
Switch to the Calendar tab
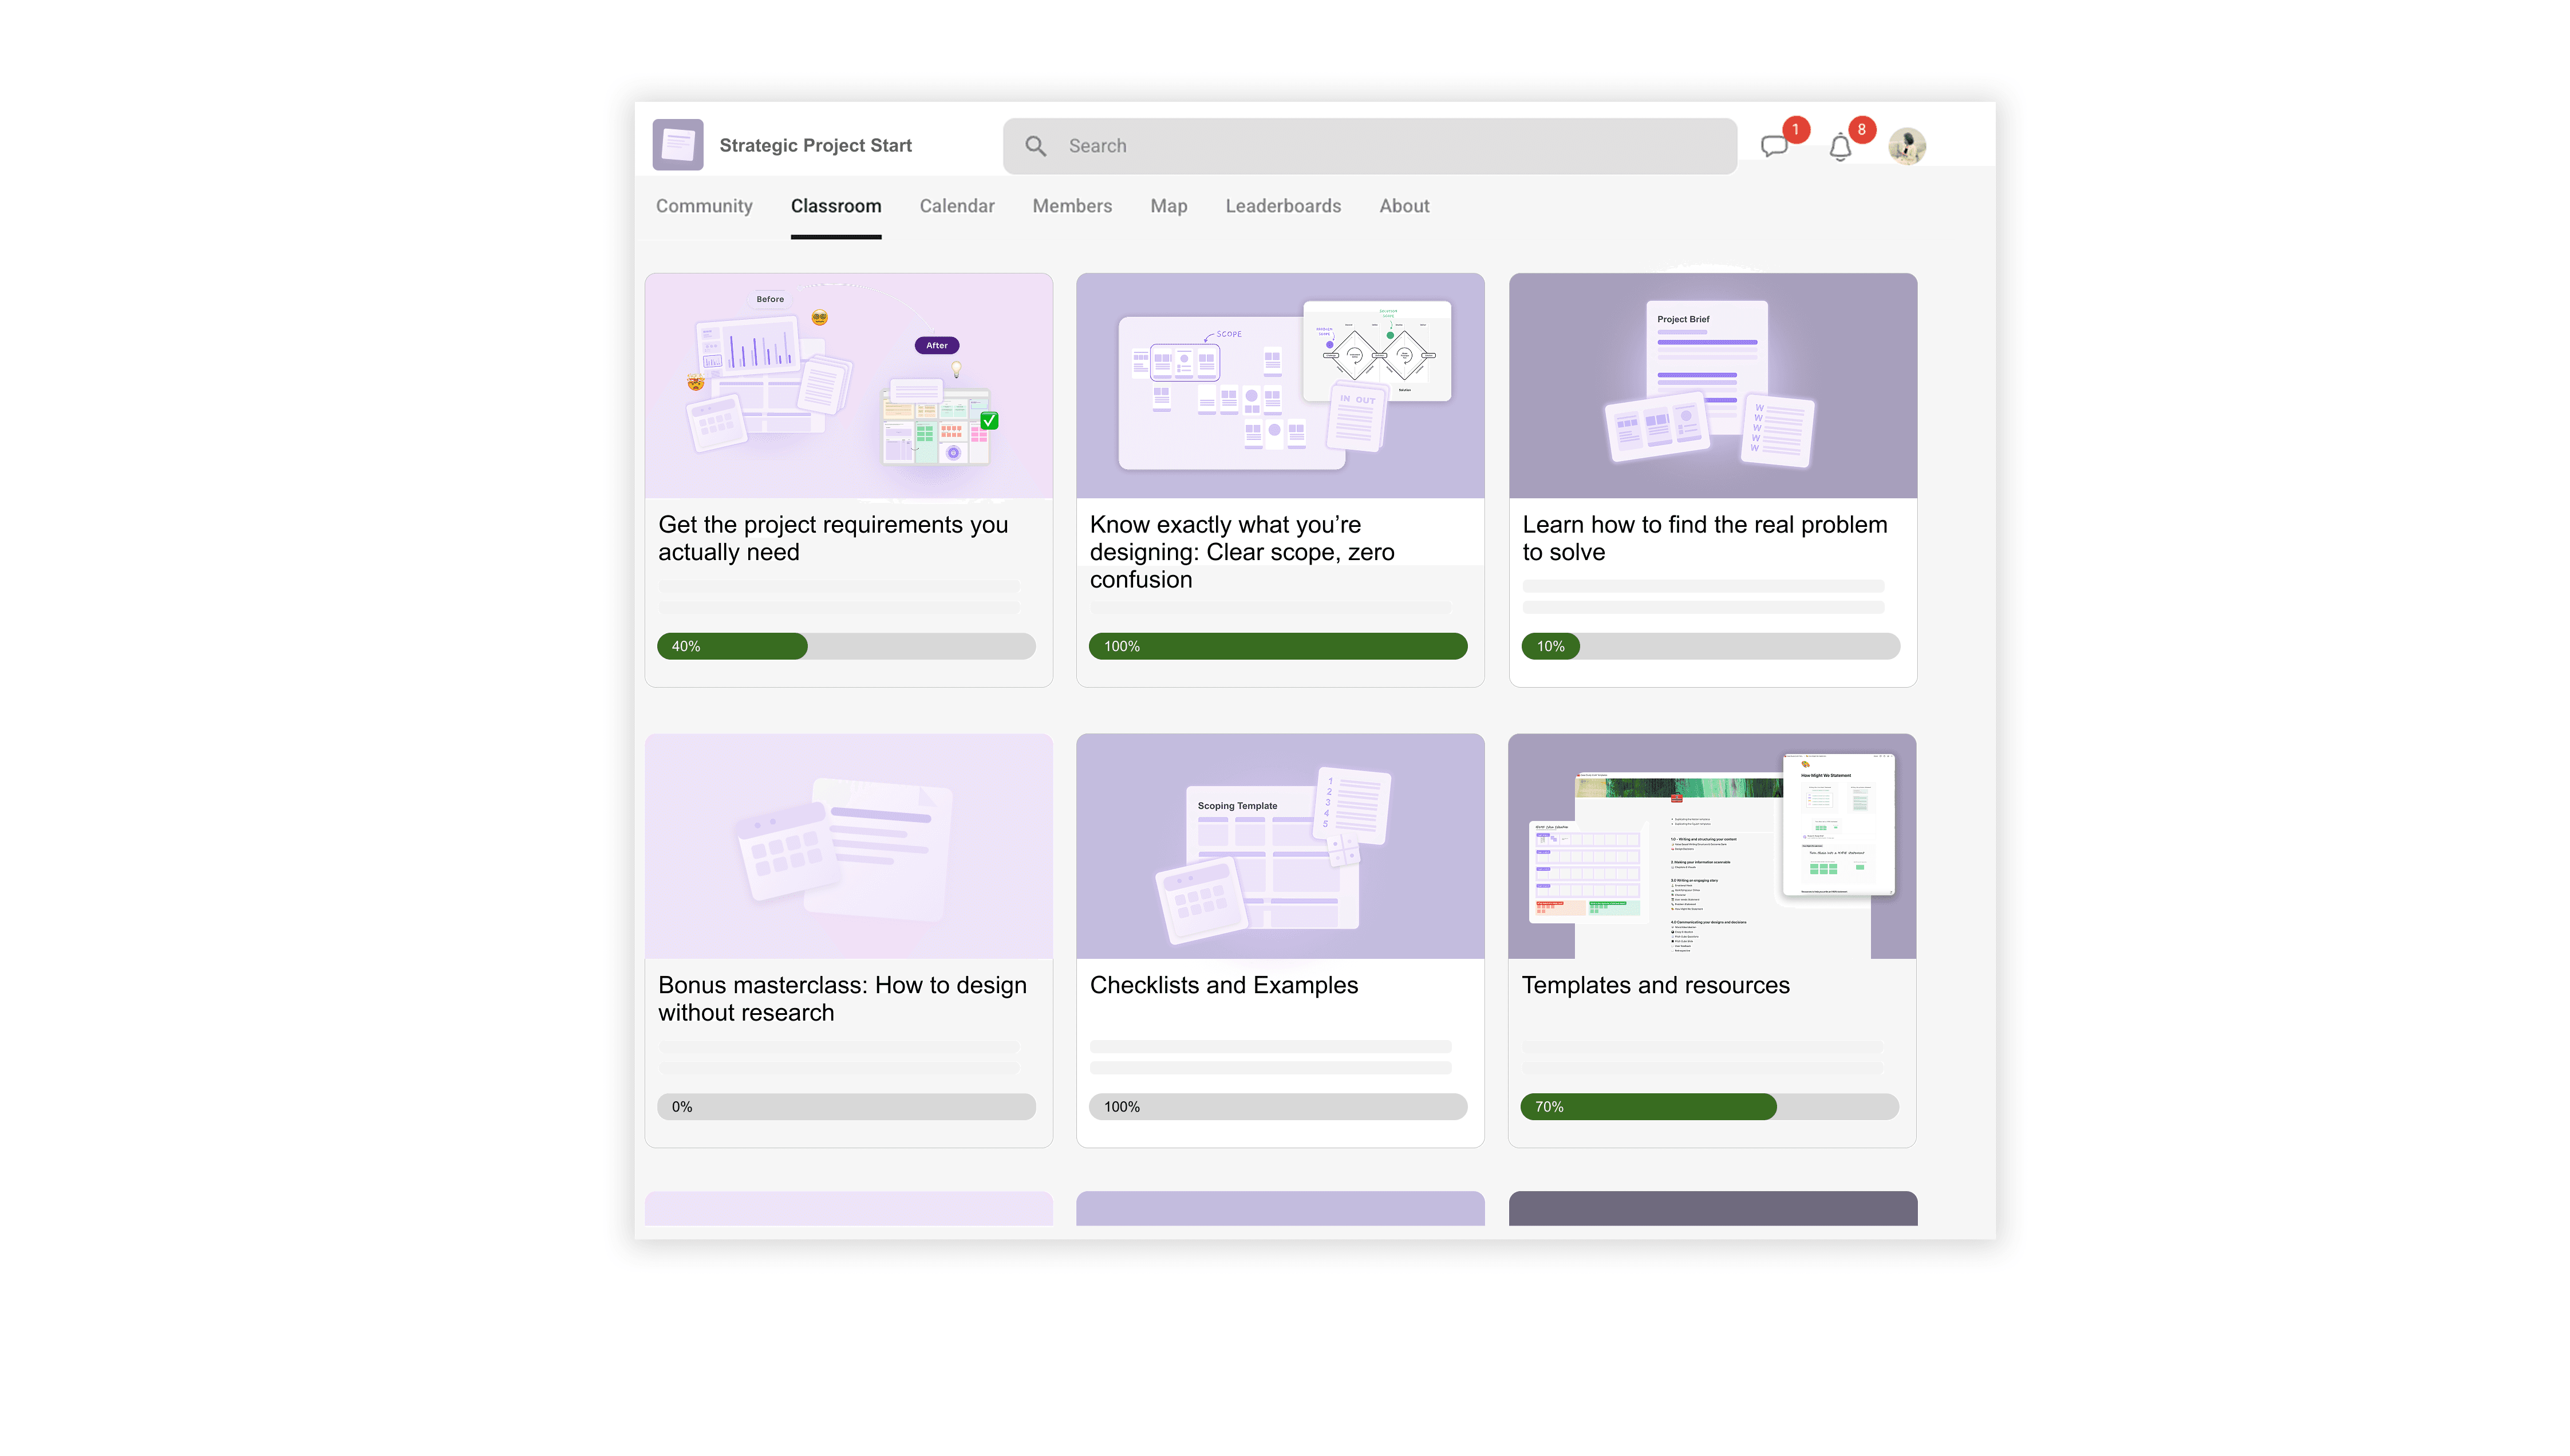(956, 206)
